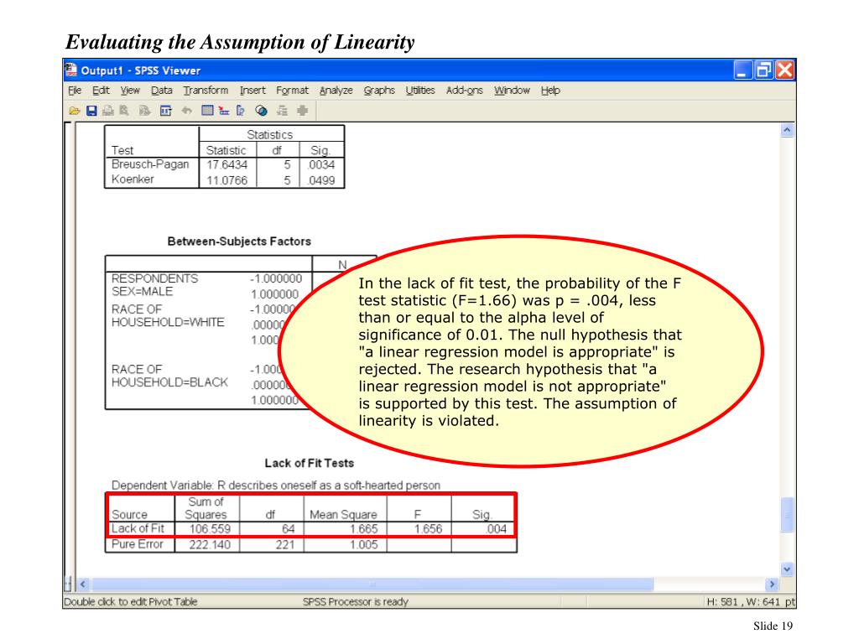This screenshot has width=859, height=644.
Task: Click the horizontal scrollbar right arrow
Action: (773, 584)
